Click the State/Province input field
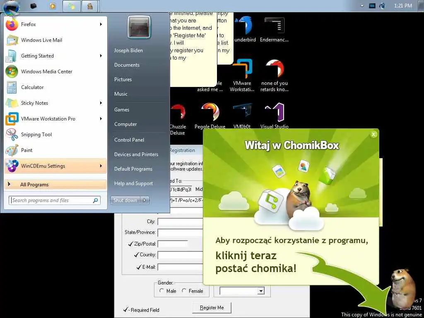 pos(180,233)
